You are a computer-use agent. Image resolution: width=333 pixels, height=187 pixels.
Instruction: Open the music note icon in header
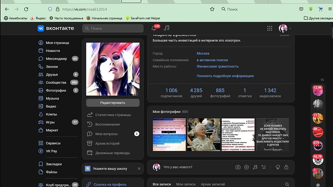point(167,28)
